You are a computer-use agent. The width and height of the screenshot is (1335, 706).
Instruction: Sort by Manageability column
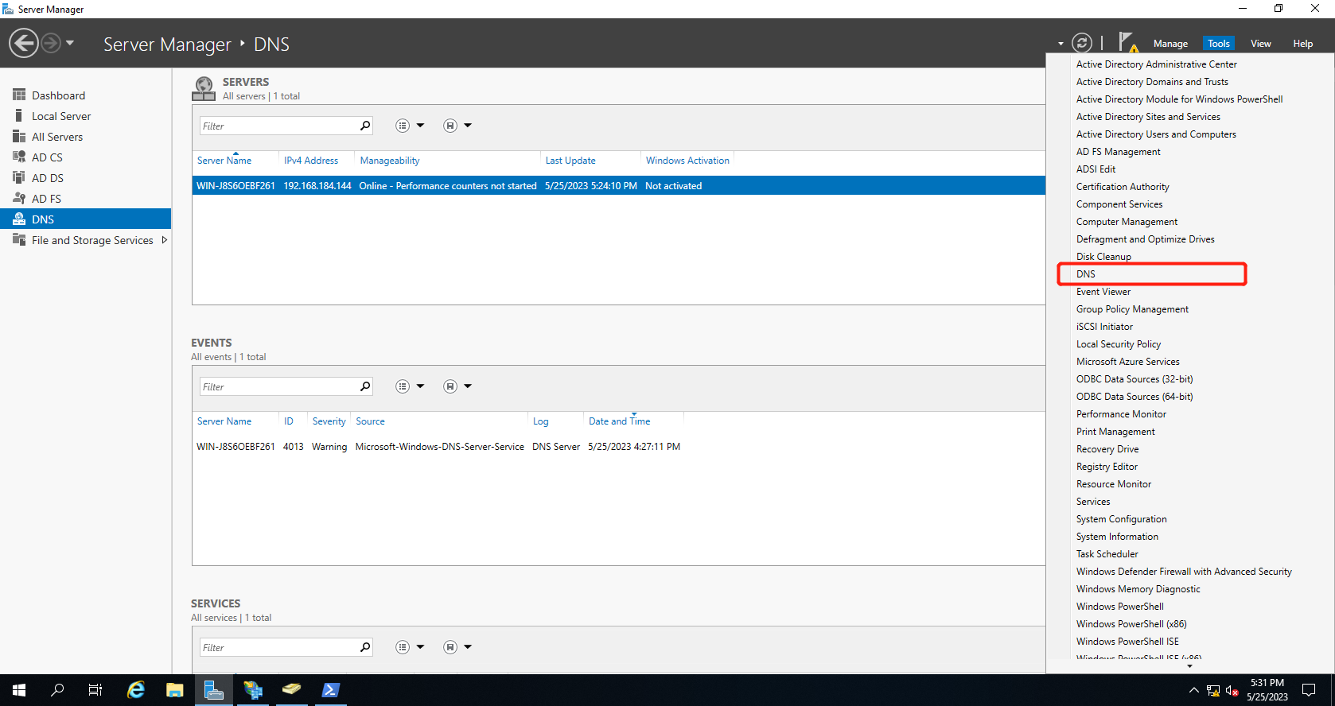point(390,161)
